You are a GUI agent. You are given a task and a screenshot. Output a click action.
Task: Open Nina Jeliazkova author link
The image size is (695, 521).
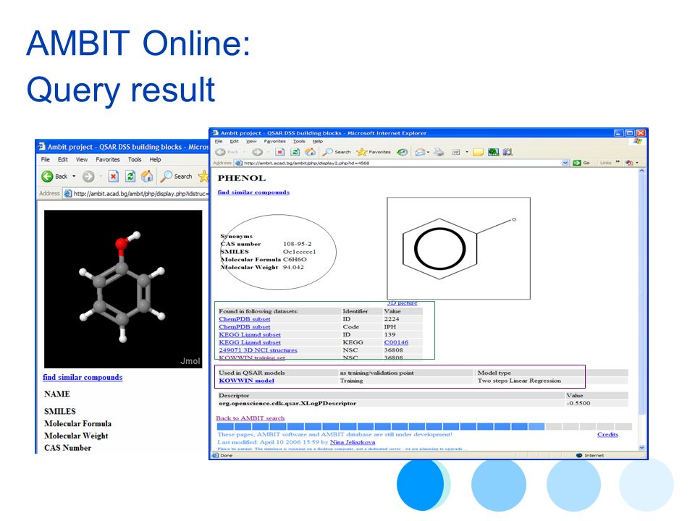pos(353,442)
